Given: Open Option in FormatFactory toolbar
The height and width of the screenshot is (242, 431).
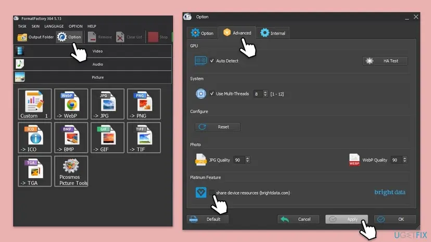Looking at the screenshot, I should [69, 37].
